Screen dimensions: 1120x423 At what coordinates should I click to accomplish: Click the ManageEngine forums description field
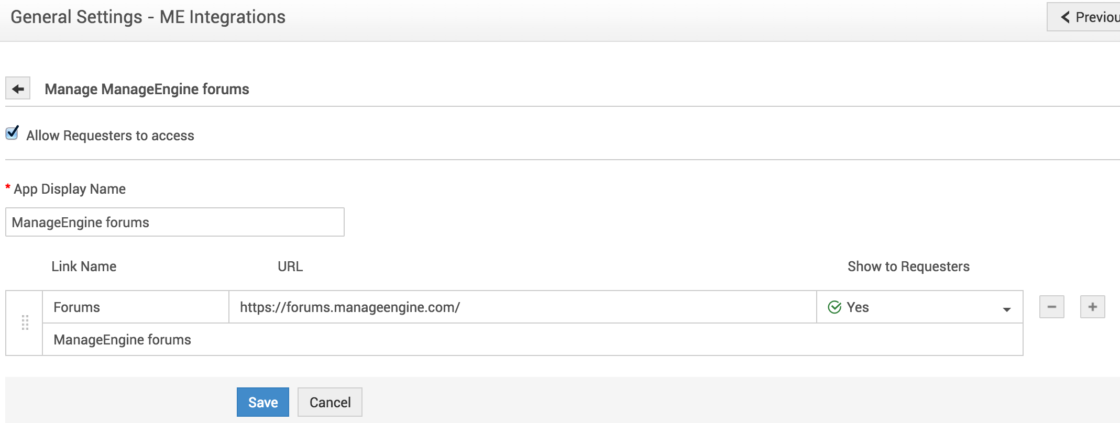tap(532, 340)
